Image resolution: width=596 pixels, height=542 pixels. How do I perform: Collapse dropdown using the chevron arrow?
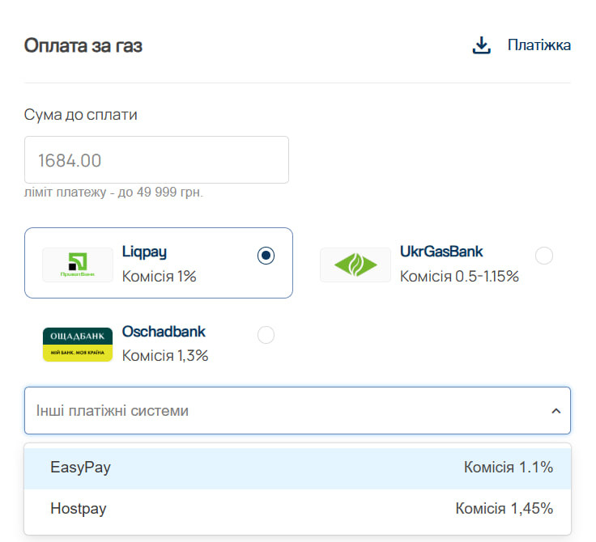556,411
